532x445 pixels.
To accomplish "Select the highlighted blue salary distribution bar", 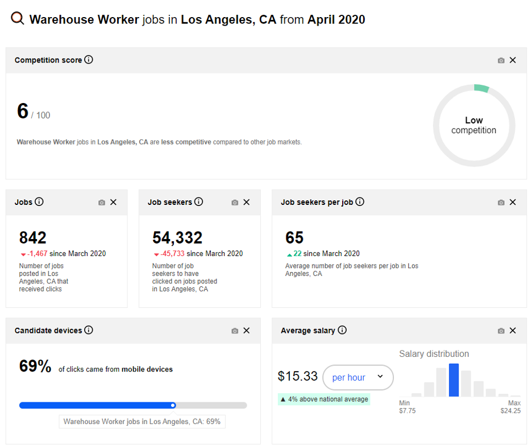I will tap(454, 380).
